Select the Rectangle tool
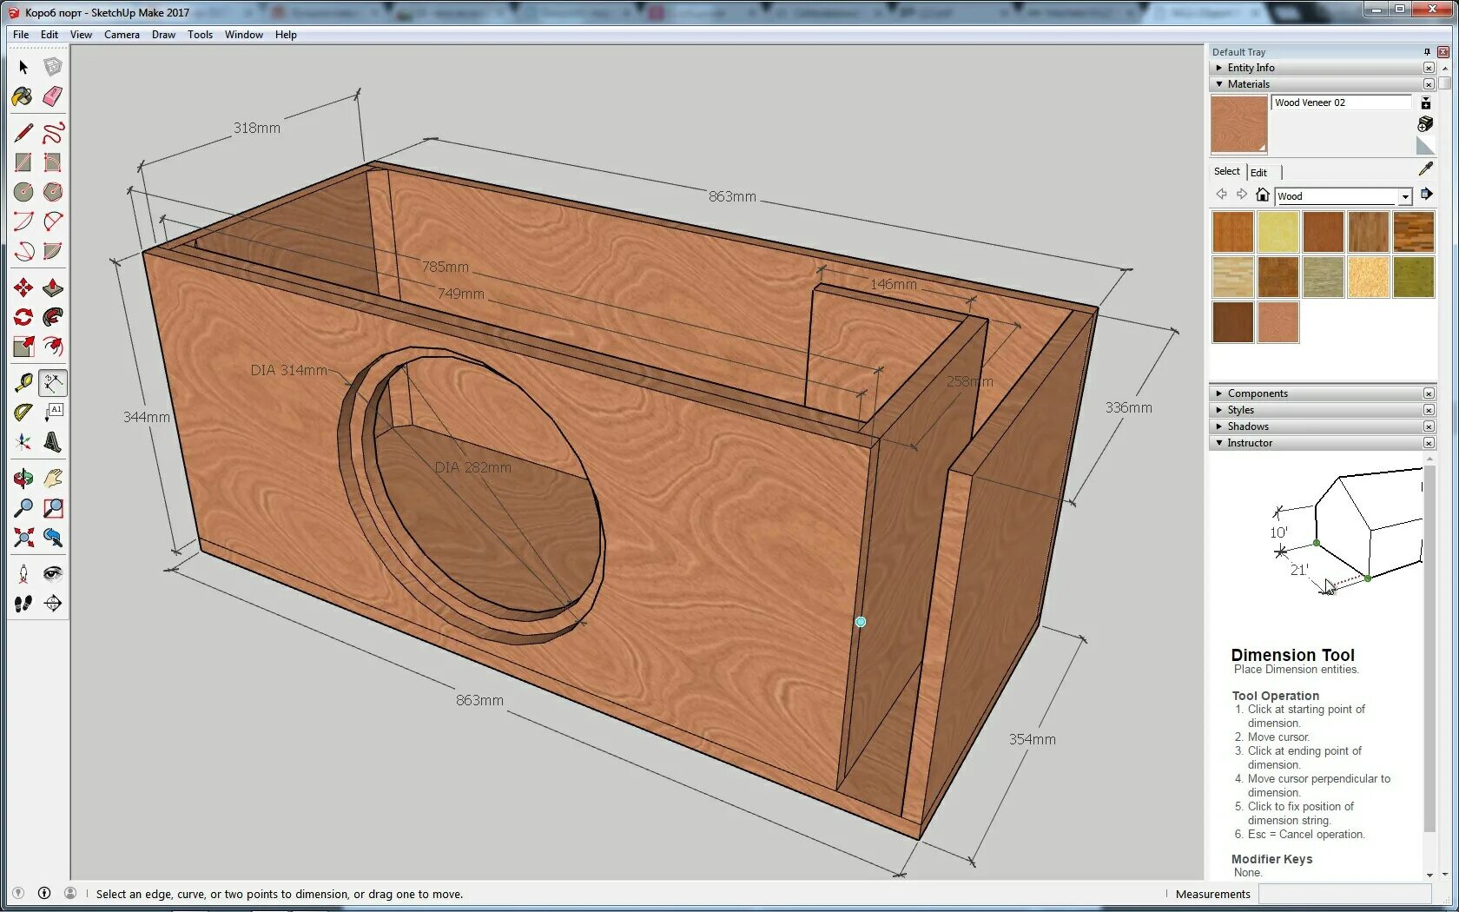This screenshot has width=1459, height=912. tap(23, 162)
